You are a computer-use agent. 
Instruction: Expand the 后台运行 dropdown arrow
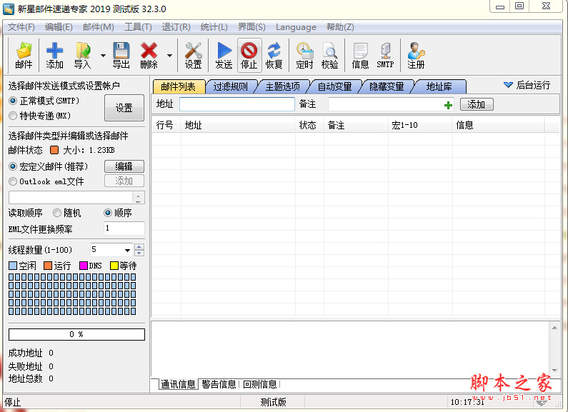click(x=508, y=85)
